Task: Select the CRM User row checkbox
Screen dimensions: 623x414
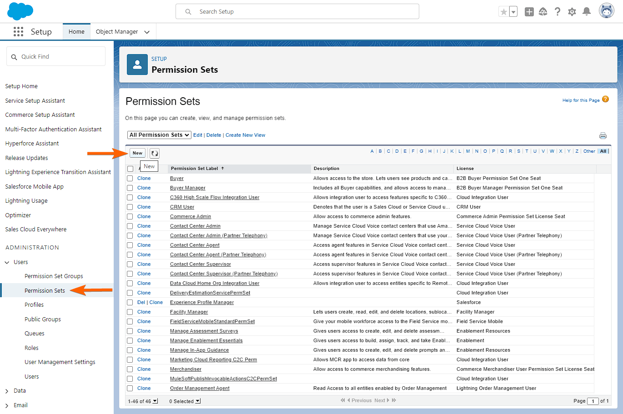Action: (130, 207)
